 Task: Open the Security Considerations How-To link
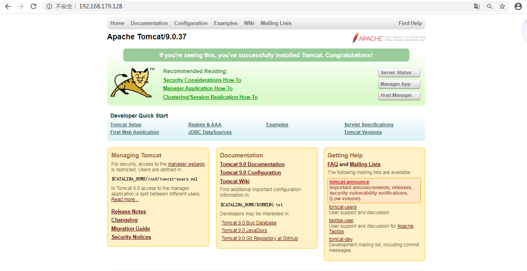point(202,80)
